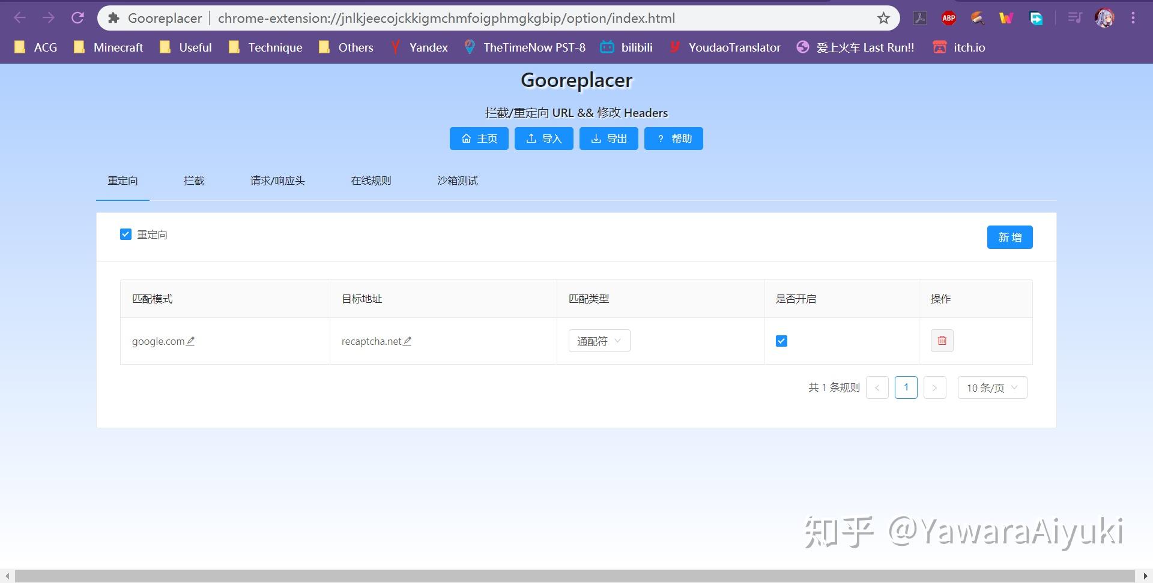Viewport: 1153px width, 583px height.
Task: Switch to the 沙箱测试 tab
Action: [x=458, y=181]
